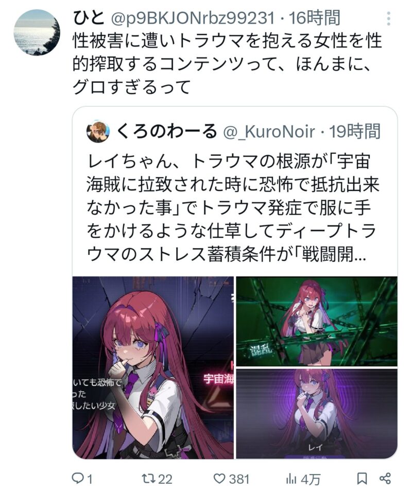412x493 pixels.
Task: Open くろのわーる's small profile avatar
Action: pos(98,131)
